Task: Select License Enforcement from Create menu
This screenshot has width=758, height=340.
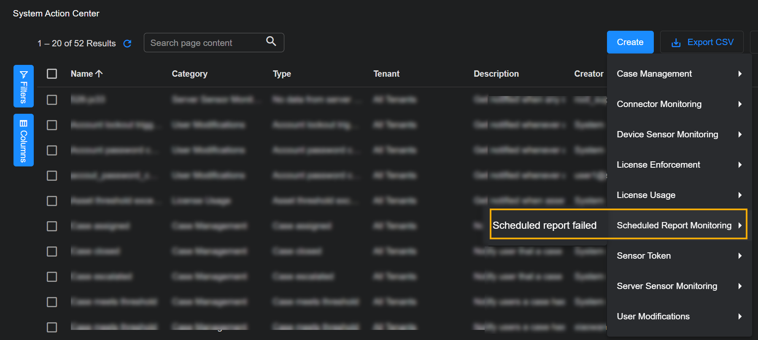Action: [658, 165]
